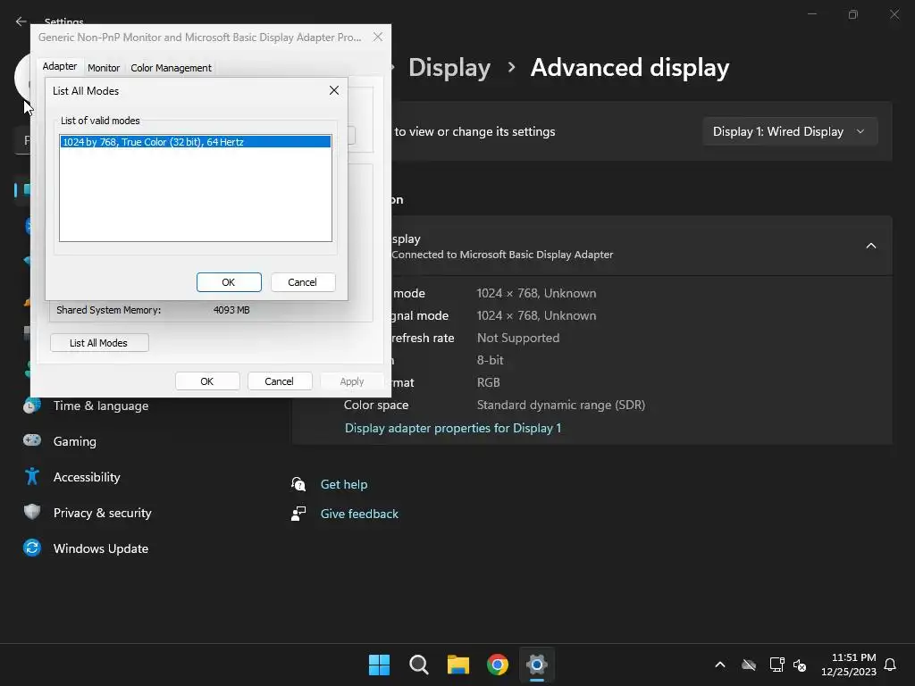Open Display adapter properties for Display 1
This screenshot has width=915, height=686.
pos(453,428)
